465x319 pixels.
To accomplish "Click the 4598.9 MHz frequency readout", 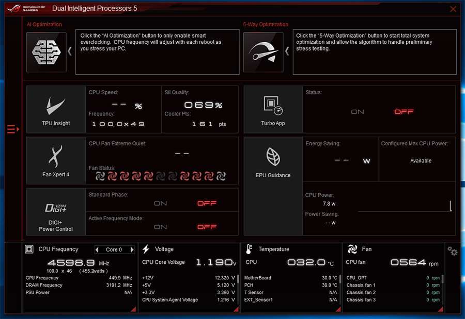I will point(79,263).
